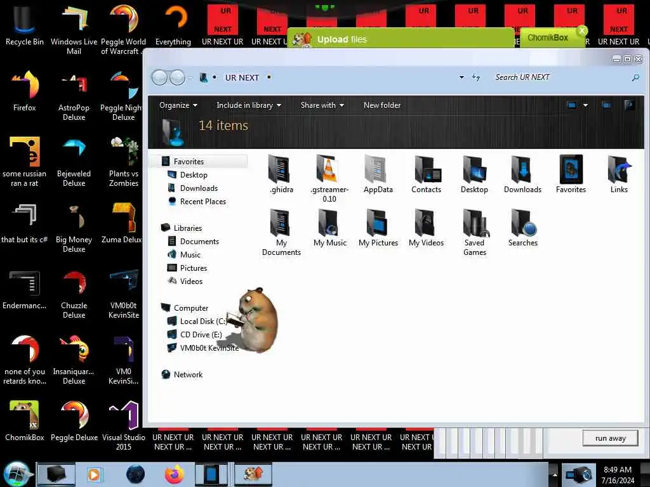Select Computer in the navigation pane
650x487 pixels.
tap(190, 308)
